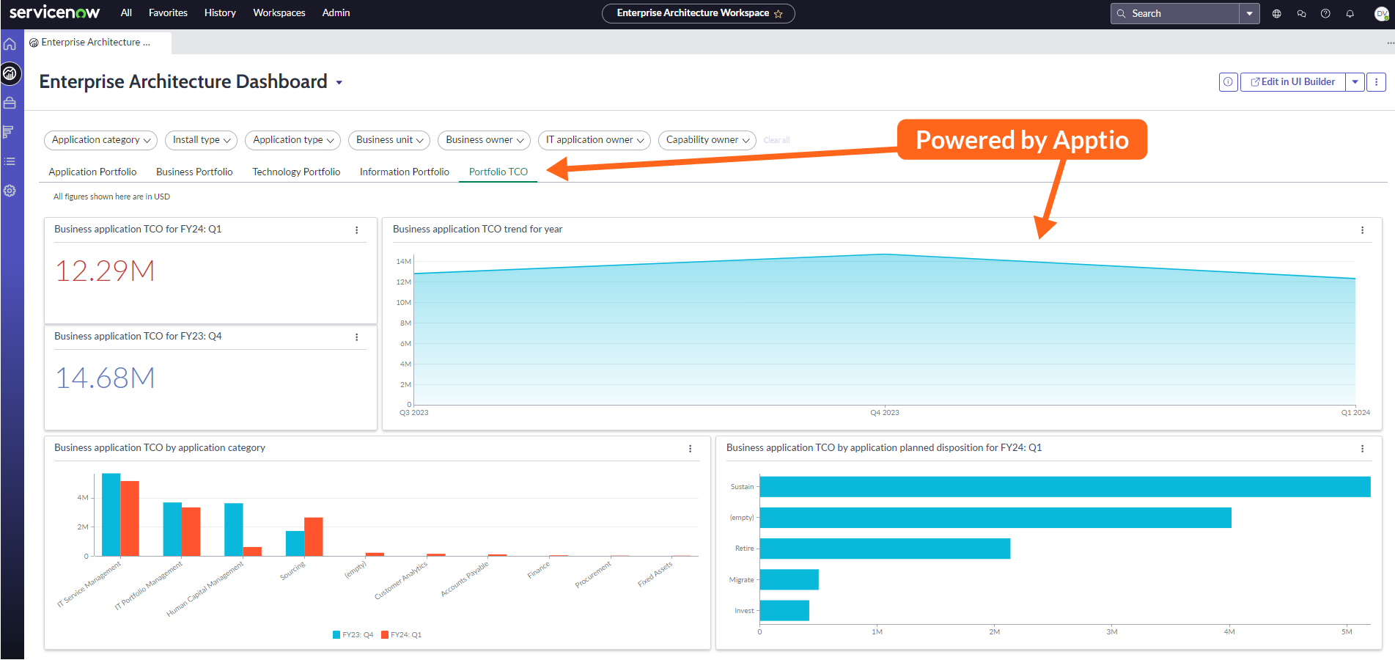Switch to Application Portfolio tab

click(92, 172)
